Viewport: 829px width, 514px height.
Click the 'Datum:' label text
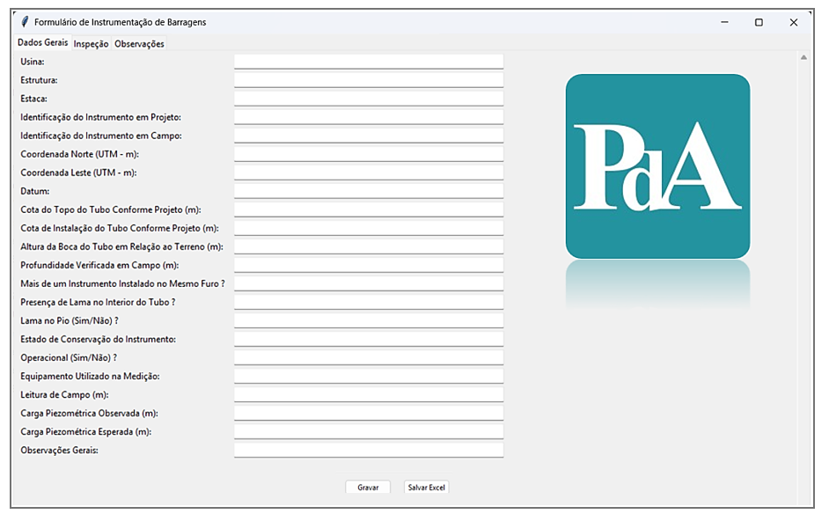(35, 191)
